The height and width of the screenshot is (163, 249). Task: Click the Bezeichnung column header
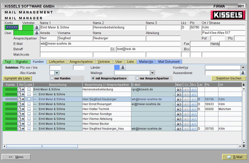58,85
